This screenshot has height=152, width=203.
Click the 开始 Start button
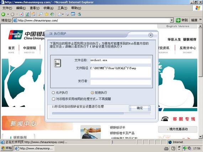click(6, 148)
